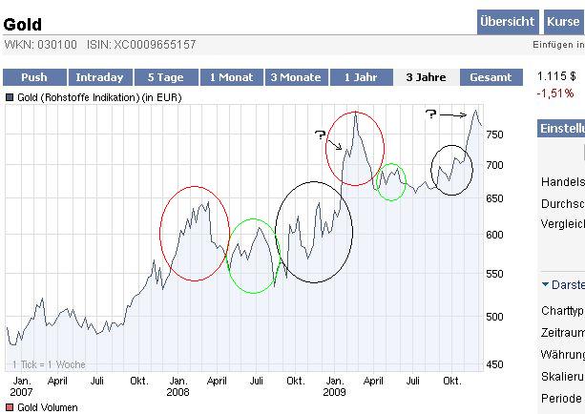
Task: Choose the 1 Monat range
Action: 231,77
